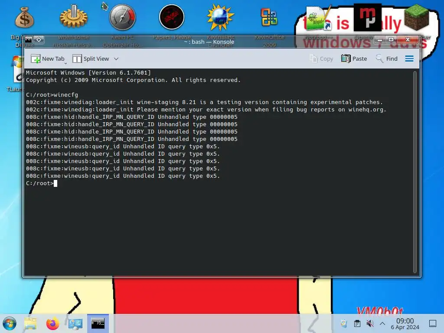Image resolution: width=444 pixels, height=333 pixels.
Task: Launch Kevin PC Optimizer speedometer icon
Action: click(x=123, y=17)
